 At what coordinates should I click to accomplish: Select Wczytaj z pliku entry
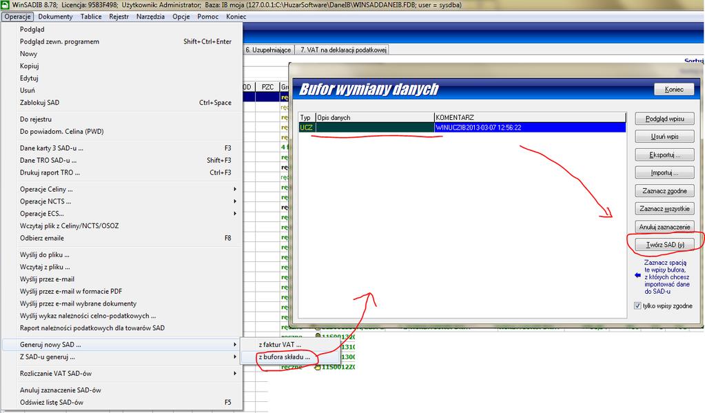[122, 267]
